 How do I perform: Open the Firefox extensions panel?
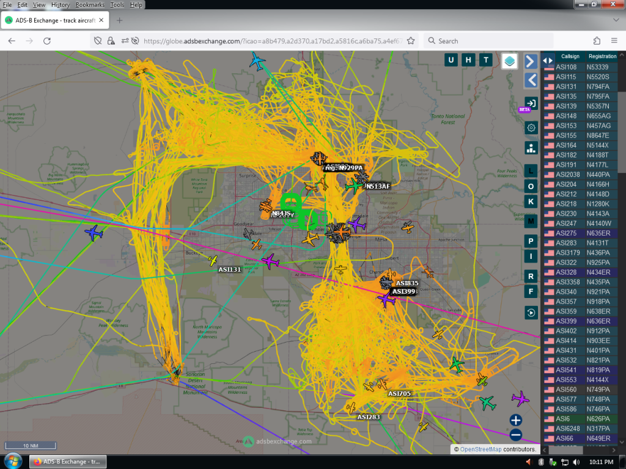[597, 41]
